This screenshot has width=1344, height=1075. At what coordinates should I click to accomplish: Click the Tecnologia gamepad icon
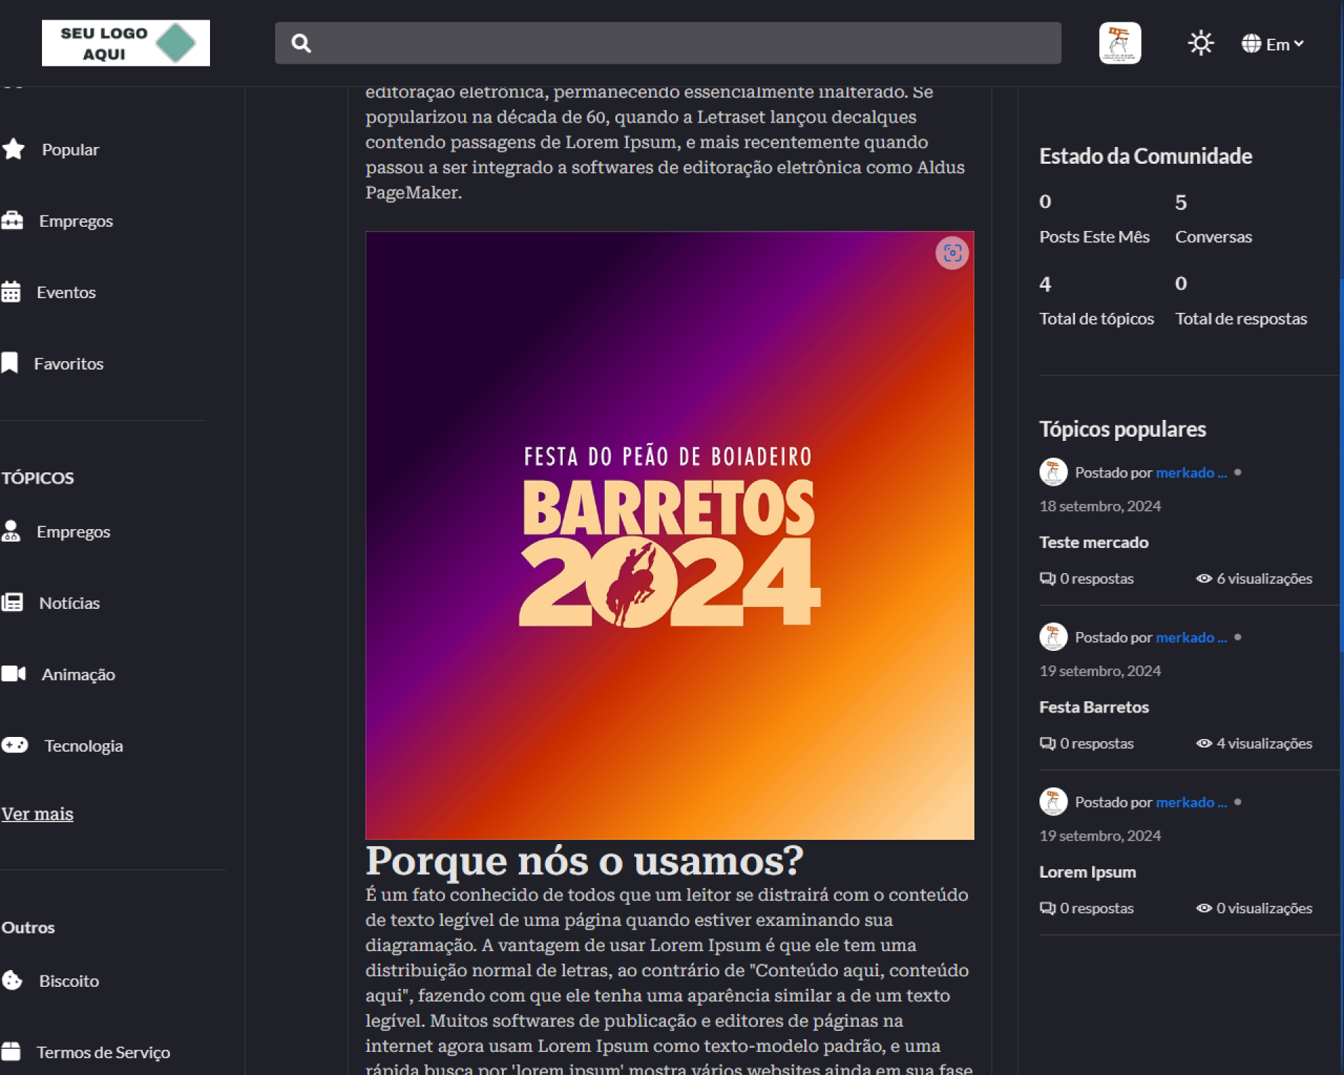pyautogui.click(x=15, y=745)
